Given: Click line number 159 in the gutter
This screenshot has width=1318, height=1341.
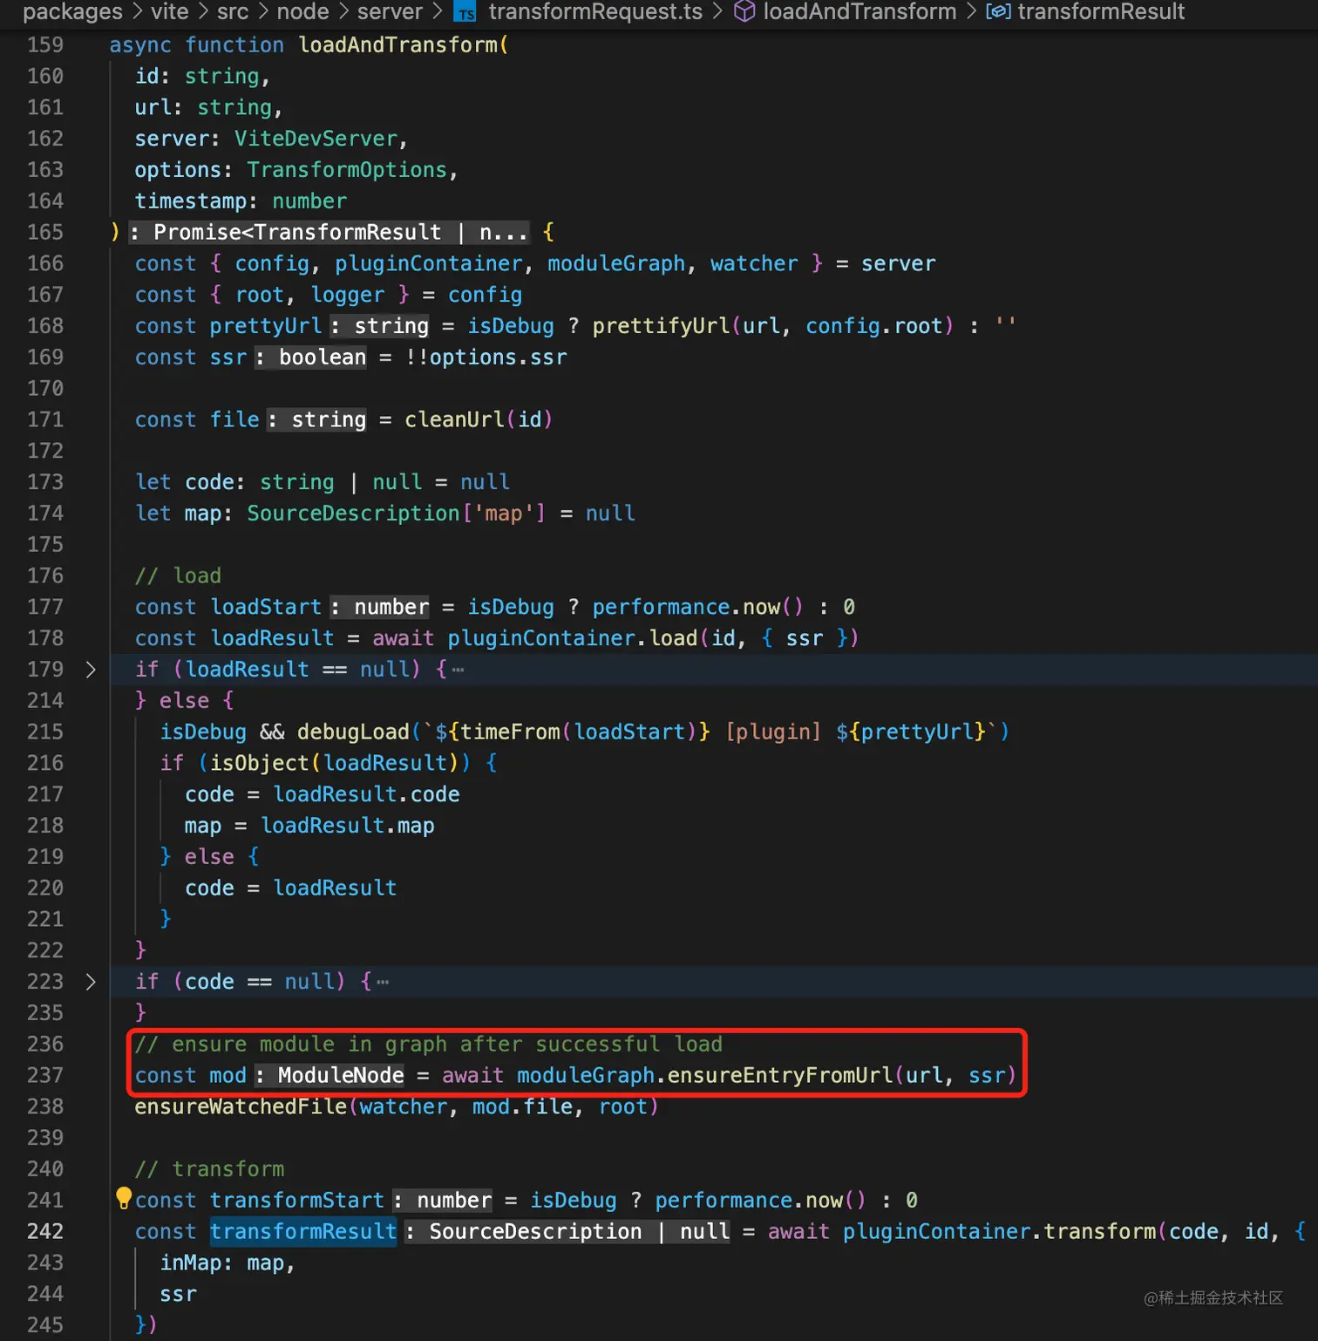Looking at the screenshot, I should coord(45,44).
